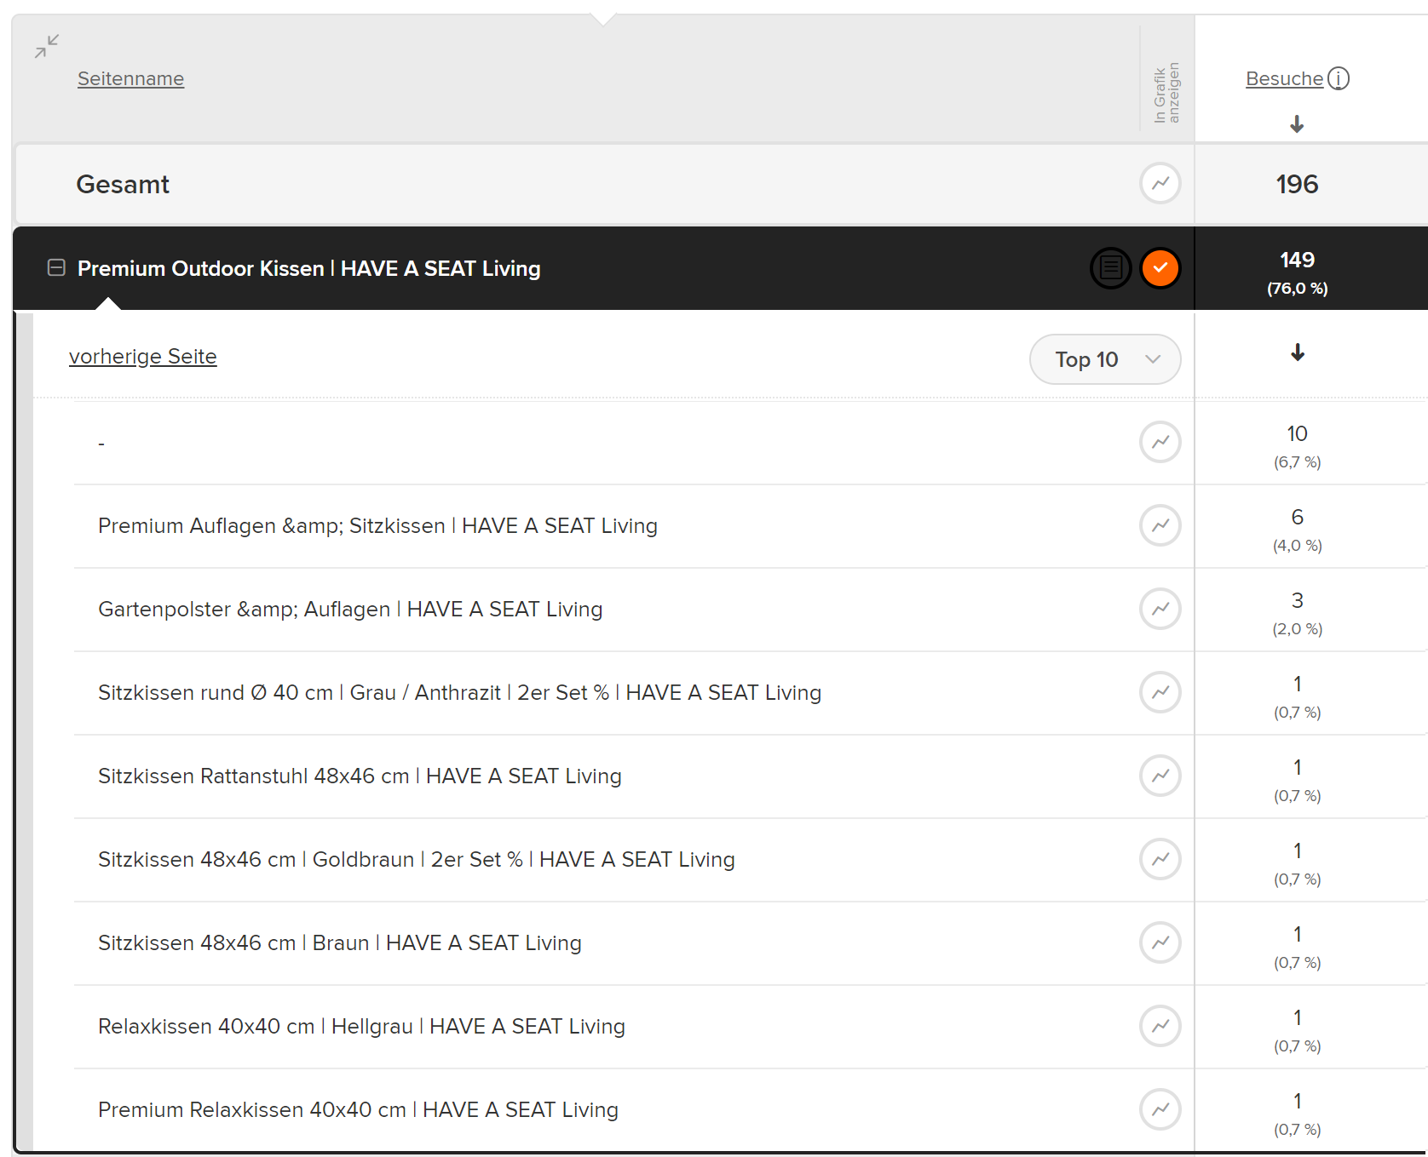Open the Top 10 dropdown
1428x1157 pixels.
(1105, 359)
